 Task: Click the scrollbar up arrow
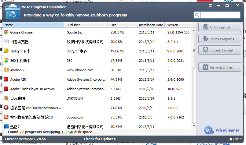click(194, 30)
